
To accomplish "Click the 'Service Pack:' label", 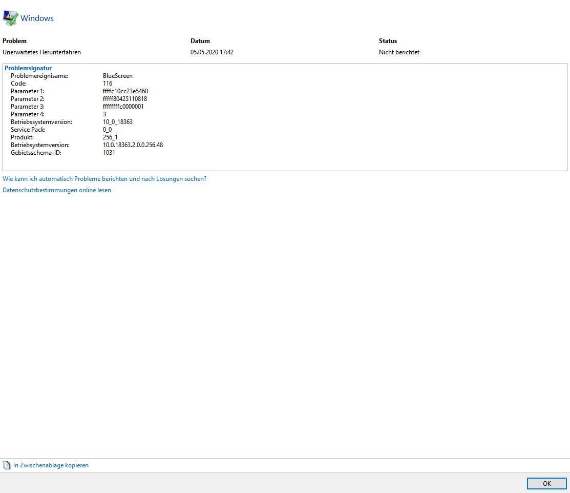I will pyautogui.click(x=28, y=130).
